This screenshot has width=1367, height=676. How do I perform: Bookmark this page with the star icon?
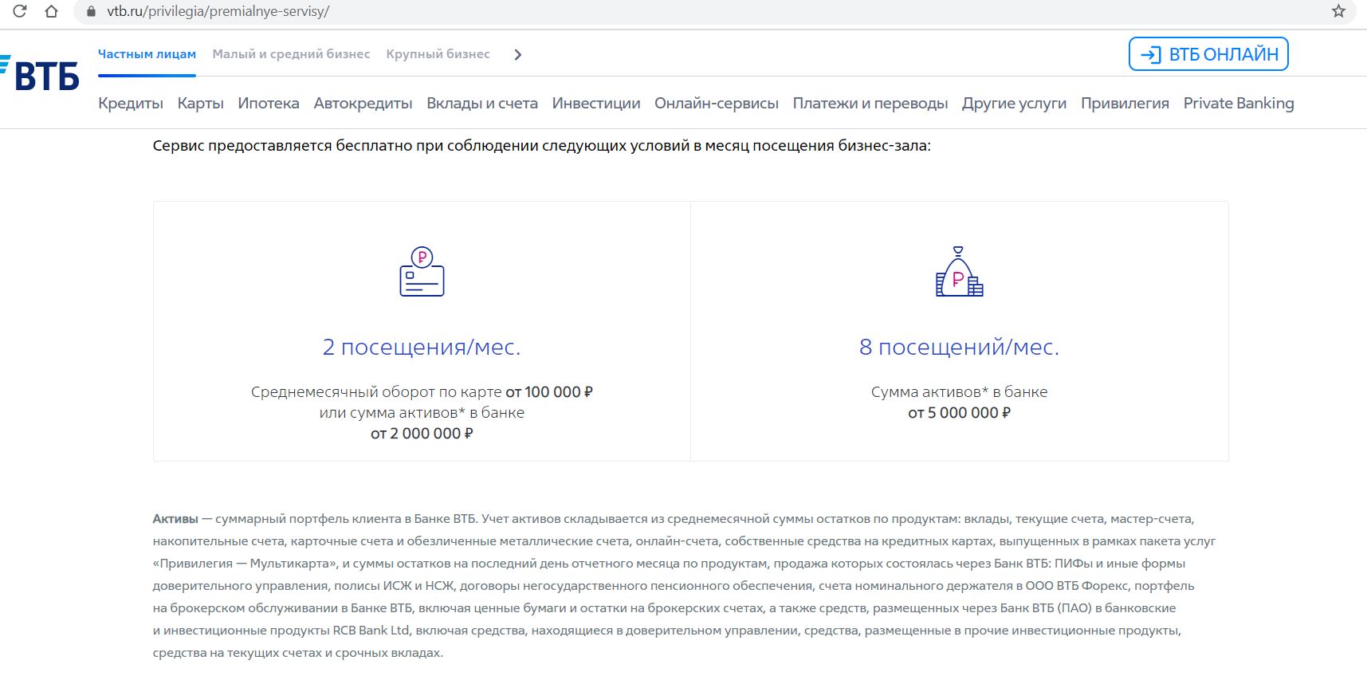tap(1338, 11)
